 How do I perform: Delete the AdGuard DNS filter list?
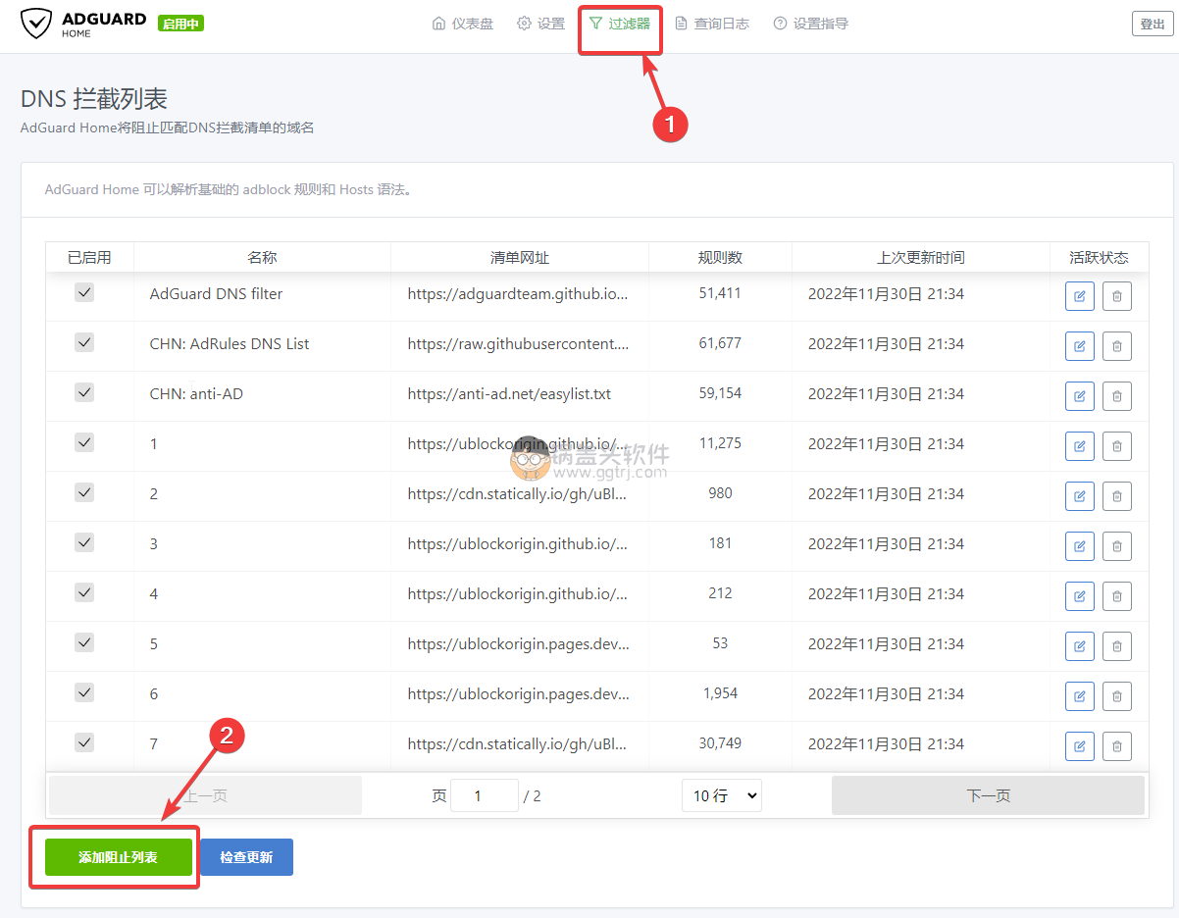point(1117,296)
